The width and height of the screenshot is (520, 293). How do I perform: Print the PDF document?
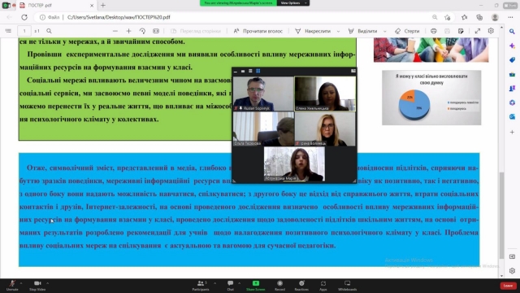[x=433, y=31]
